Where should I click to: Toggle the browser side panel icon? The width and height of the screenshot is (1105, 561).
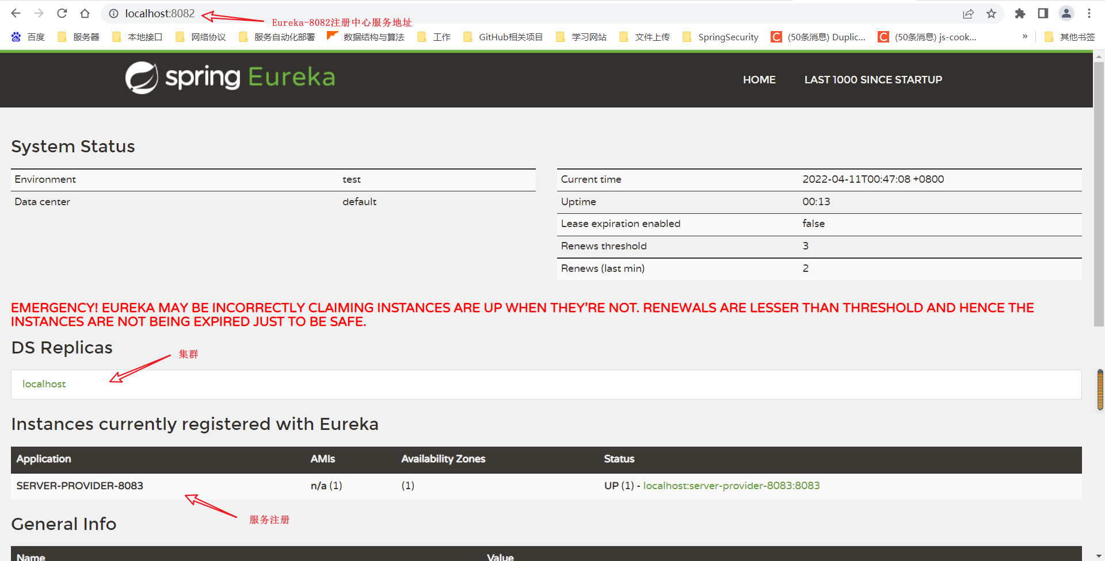(x=1043, y=13)
